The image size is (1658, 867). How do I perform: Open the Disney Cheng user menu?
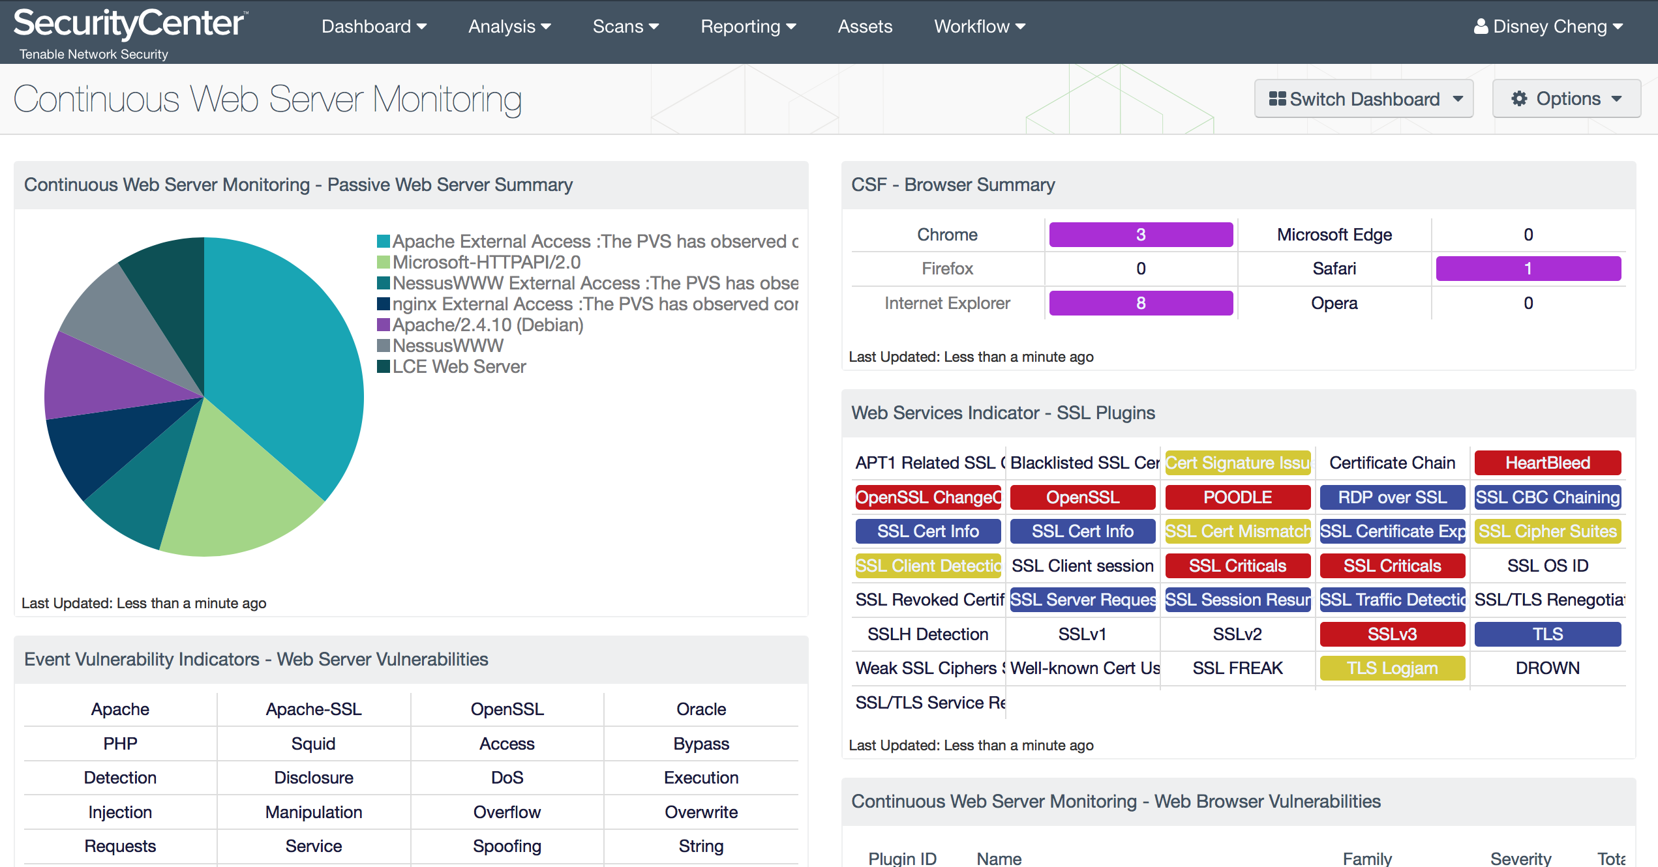[1548, 26]
